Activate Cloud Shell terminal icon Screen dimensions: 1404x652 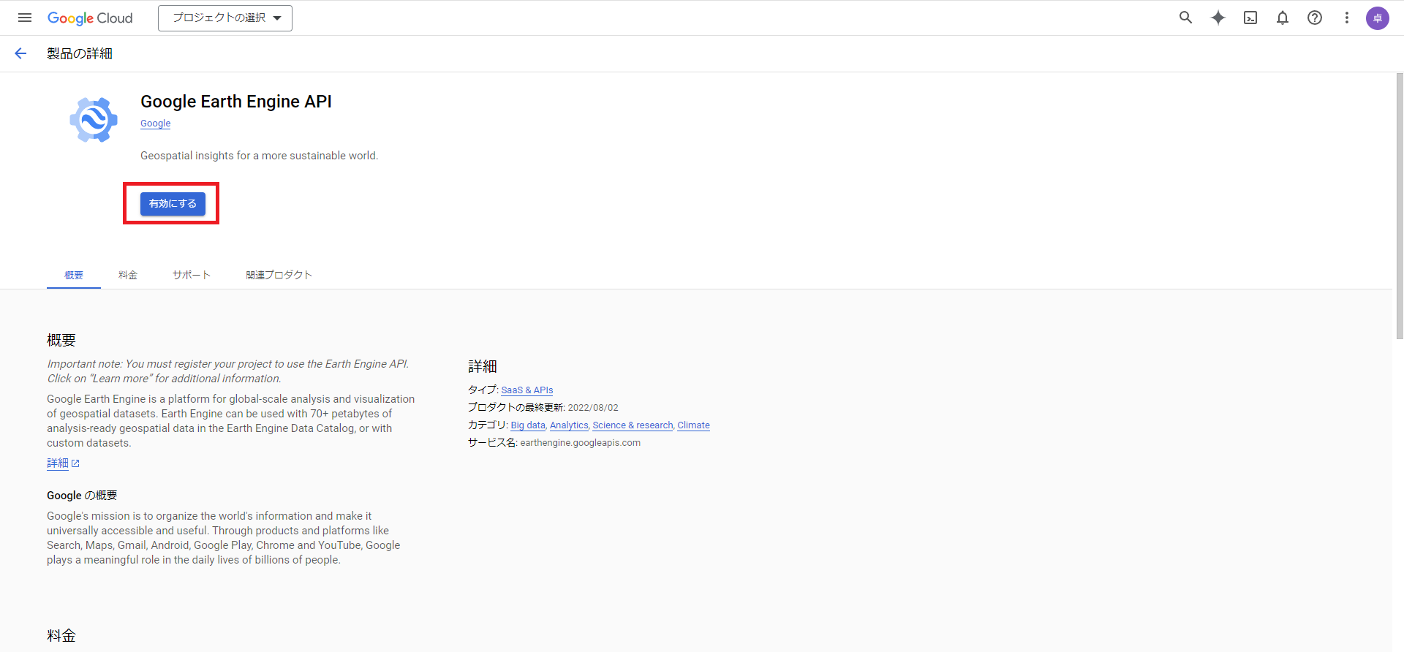(x=1250, y=18)
